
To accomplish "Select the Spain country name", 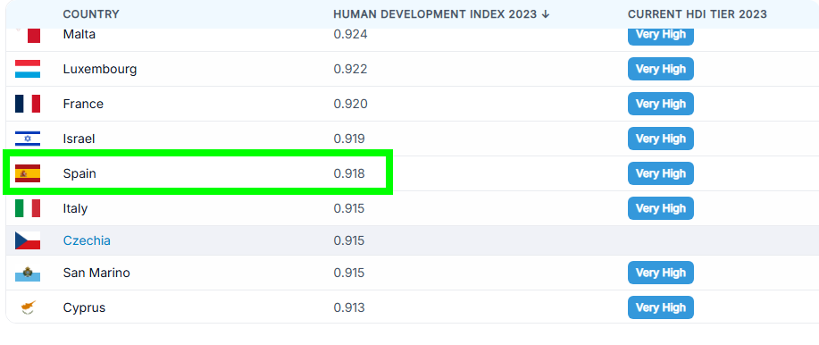I will coord(79,173).
